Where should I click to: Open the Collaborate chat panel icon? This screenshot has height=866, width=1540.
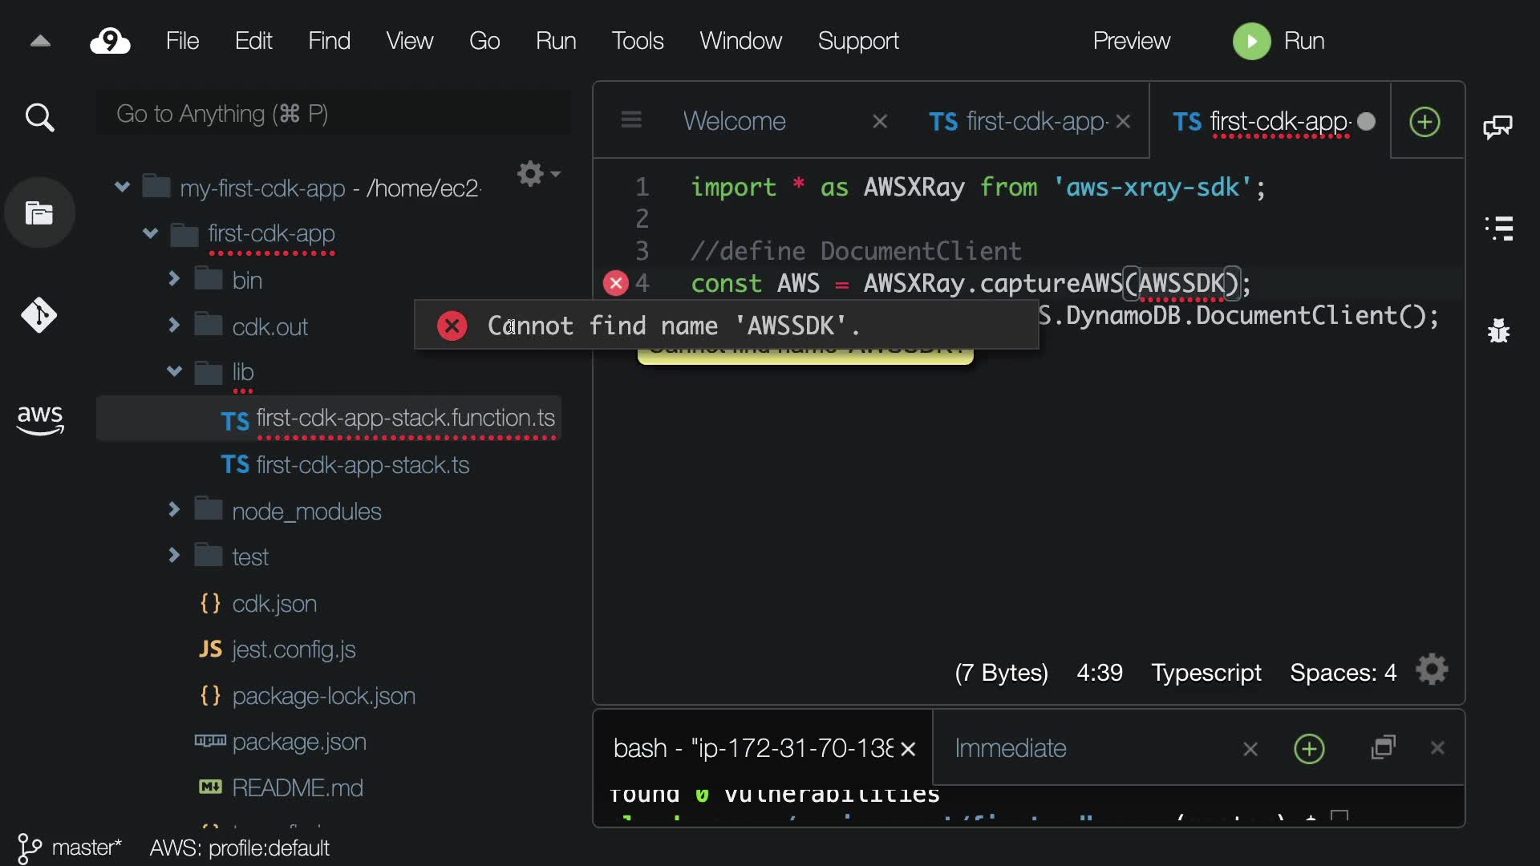1497,126
